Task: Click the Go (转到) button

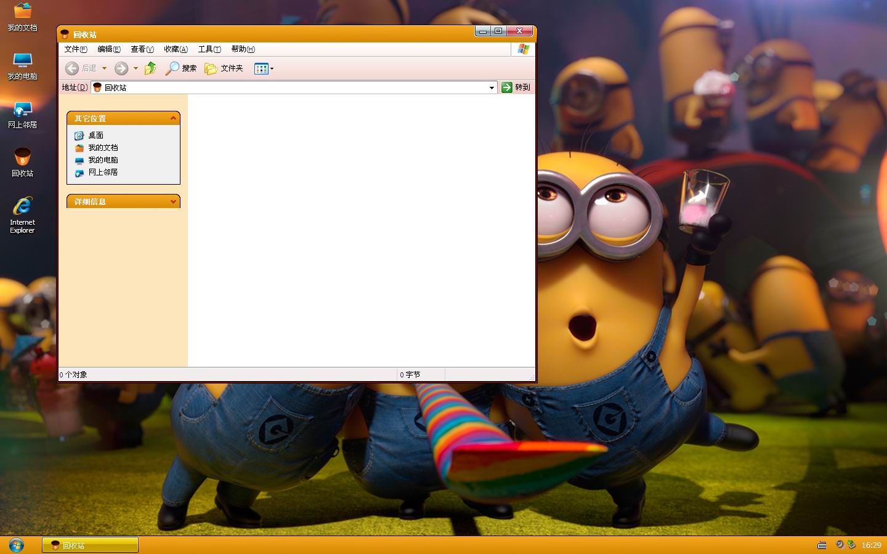Action: click(x=516, y=87)
